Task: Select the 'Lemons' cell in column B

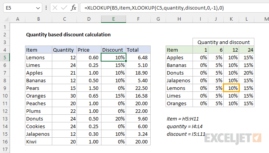Action: coord(38,57)
